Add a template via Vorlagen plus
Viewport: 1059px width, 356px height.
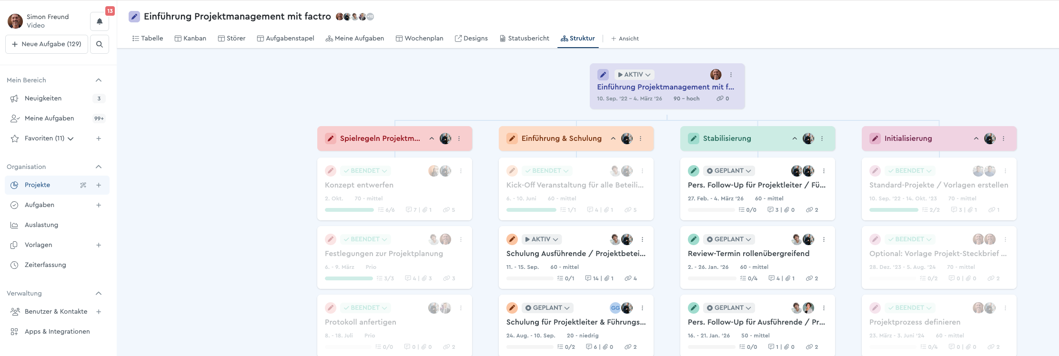(99, 245)
